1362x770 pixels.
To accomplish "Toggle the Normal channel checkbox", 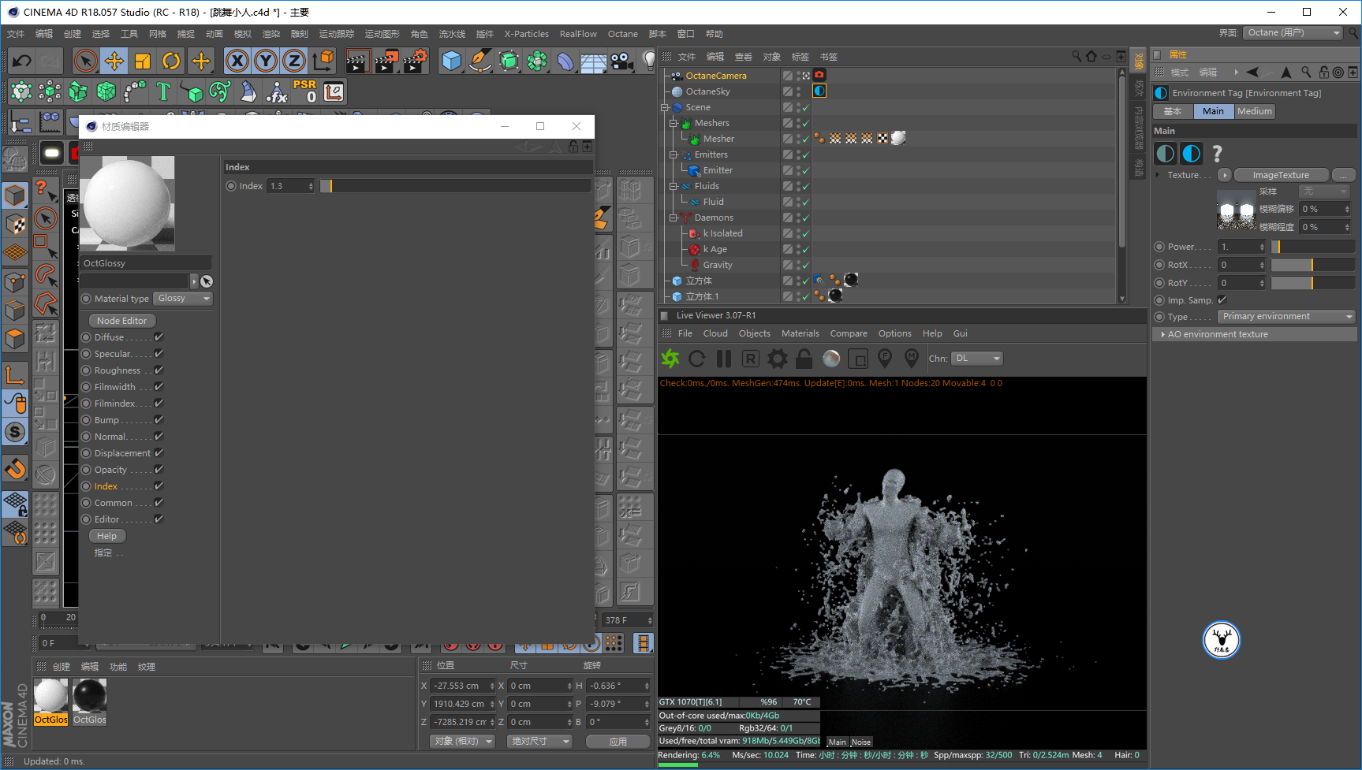I will pyautogui.click(x=159, y=436).
